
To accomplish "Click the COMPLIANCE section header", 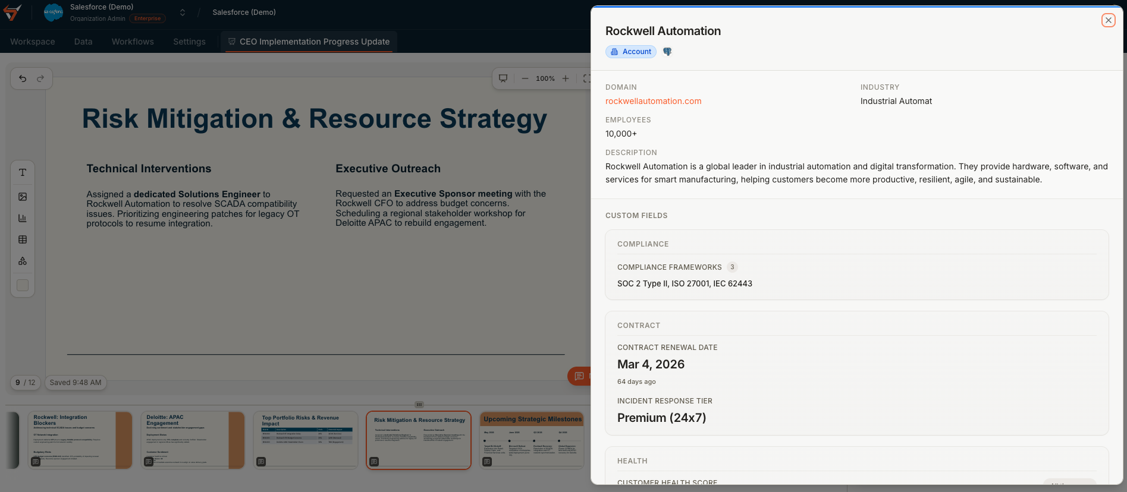I will (x=643, y=244).
